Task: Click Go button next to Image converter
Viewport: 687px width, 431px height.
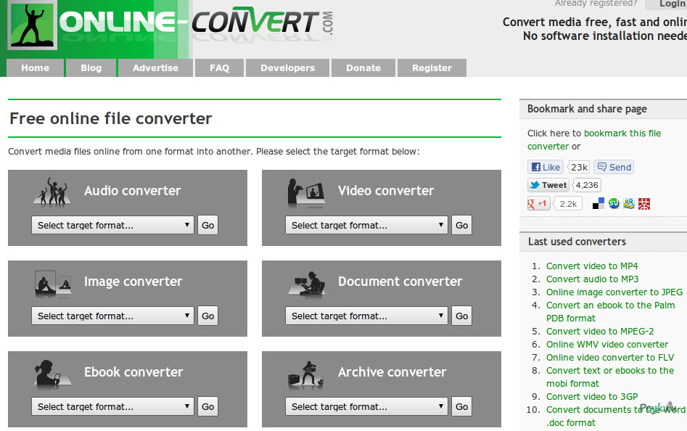Action: point(208,316)
